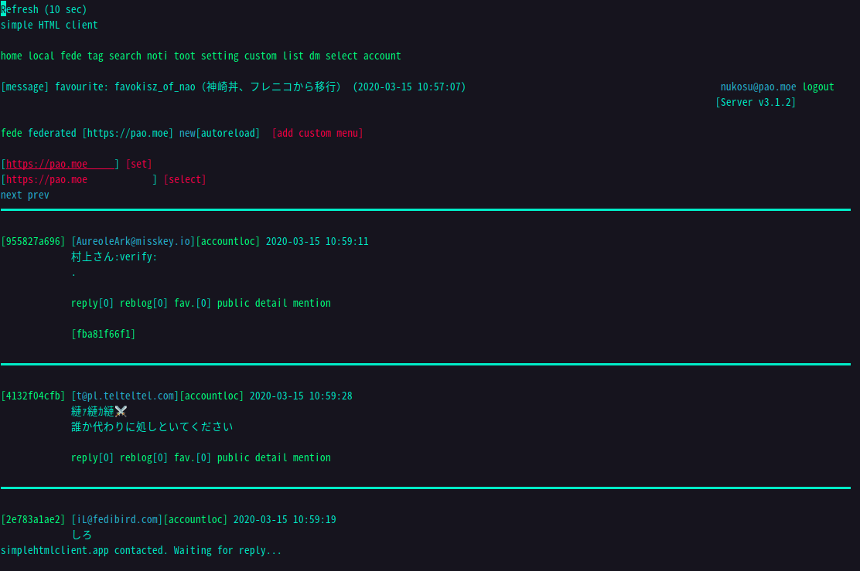The image size is (860, 571).
Task: Open detail on the t@pl.telteltel.com post
Action: (x=271, y=457)
